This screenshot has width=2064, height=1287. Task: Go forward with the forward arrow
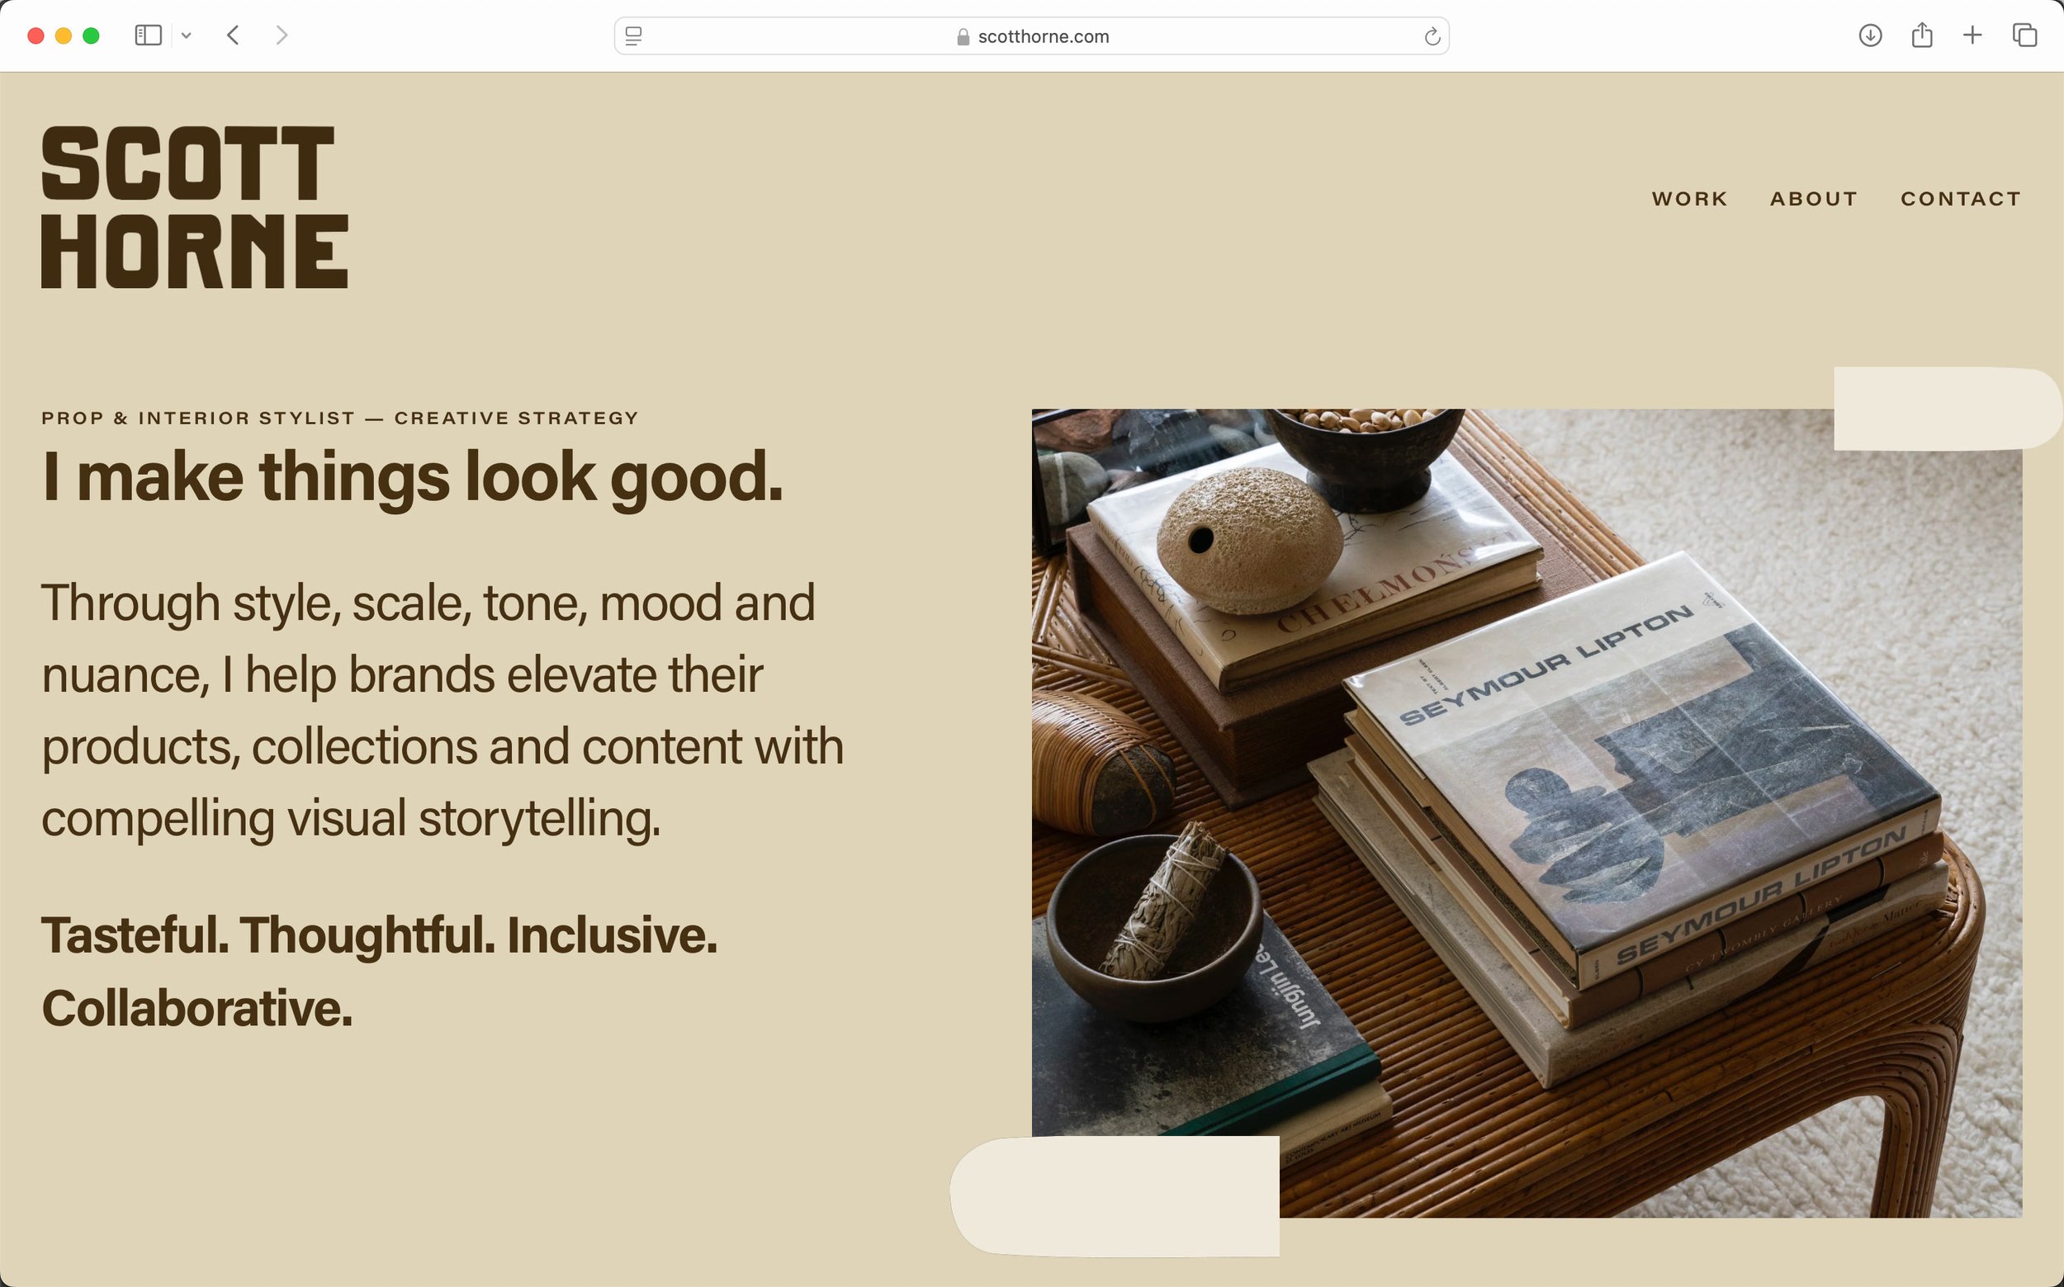282,35
